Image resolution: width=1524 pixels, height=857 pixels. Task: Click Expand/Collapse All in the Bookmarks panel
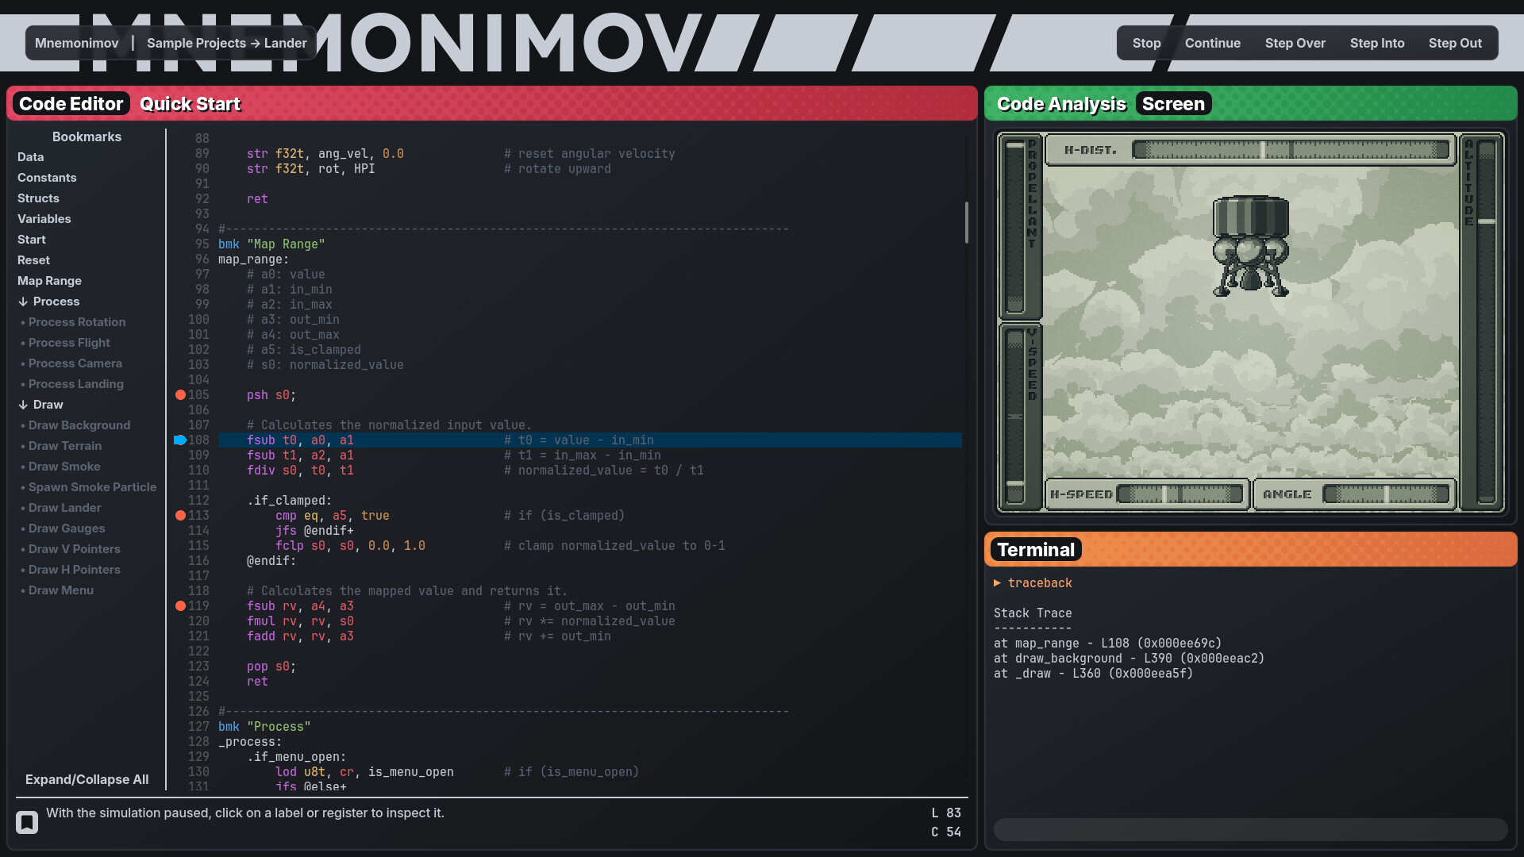point(87,779)
